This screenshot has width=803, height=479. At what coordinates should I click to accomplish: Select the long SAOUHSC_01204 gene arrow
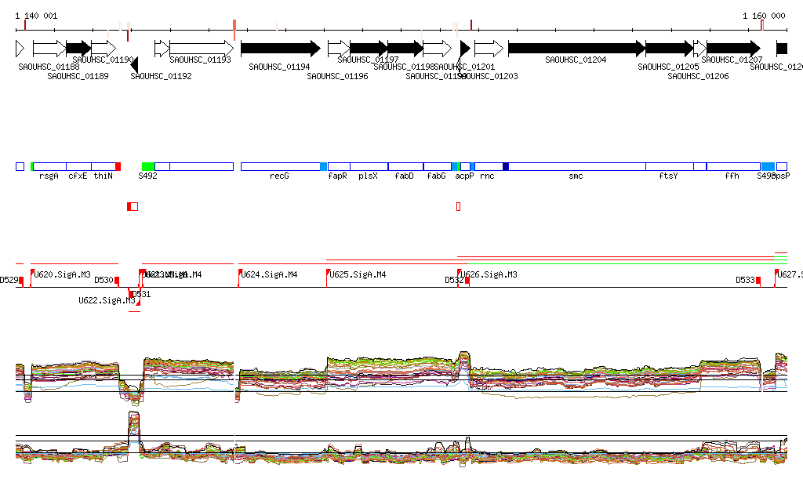(576, 49)
